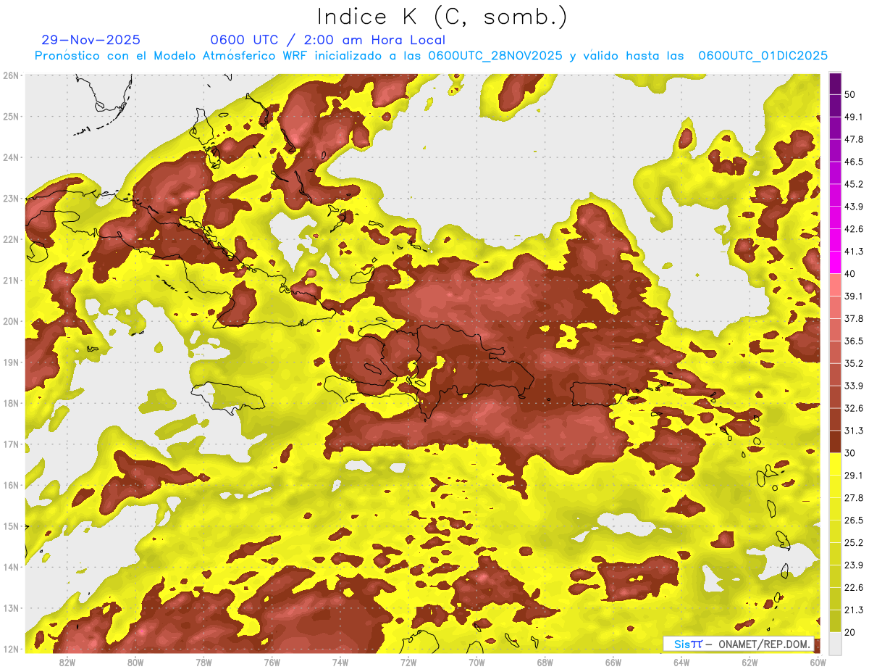Click the "SisTT – ONAMET/REP.DOM." logo label
Viewport: 869px width, 672px height.
[x=738, y=644]
